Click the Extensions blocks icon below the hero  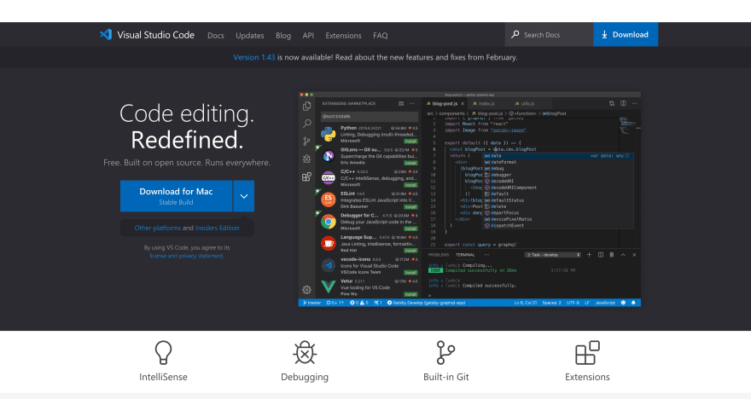(587, 353)
